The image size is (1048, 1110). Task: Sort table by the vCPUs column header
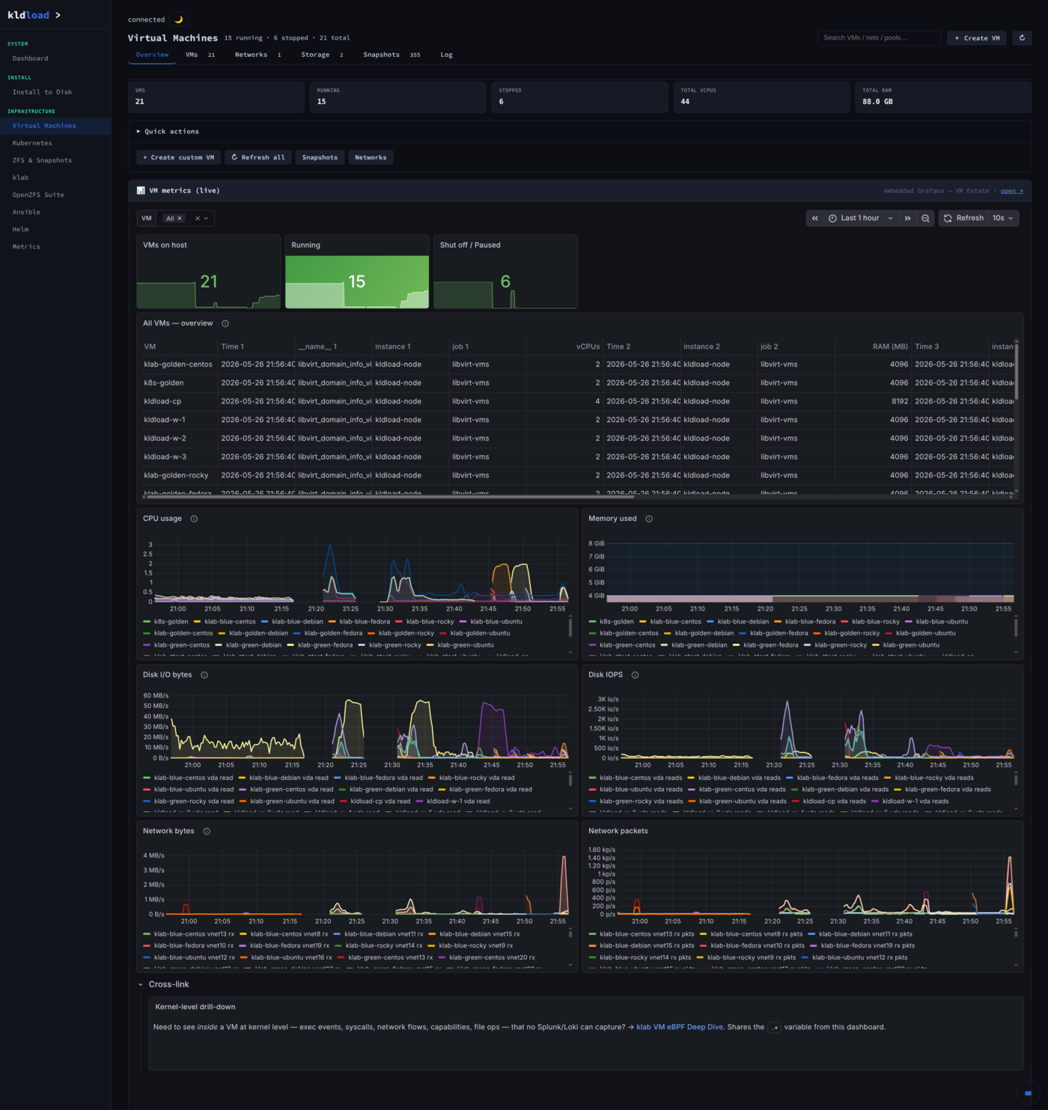point(588,347)
